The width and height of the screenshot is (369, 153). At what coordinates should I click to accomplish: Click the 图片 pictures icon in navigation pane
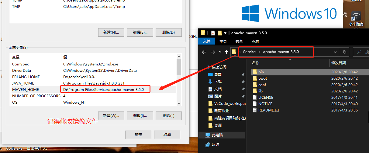[x=210, y=96]
